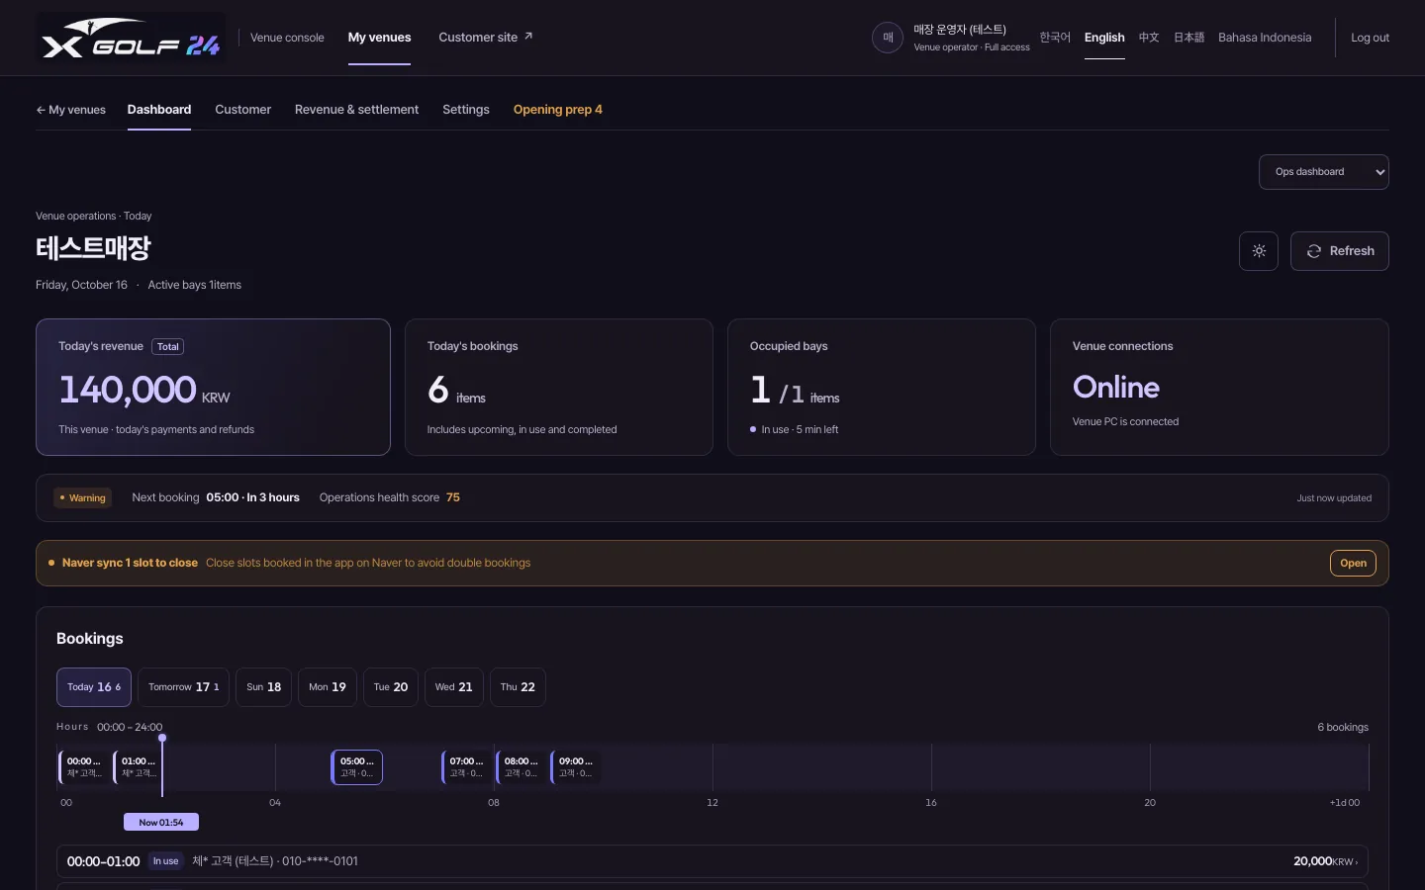The height and width of the screenshot is (890, 1425).
Task: Click Log out
Action: pyautogui.click(x=1370, y=38)
